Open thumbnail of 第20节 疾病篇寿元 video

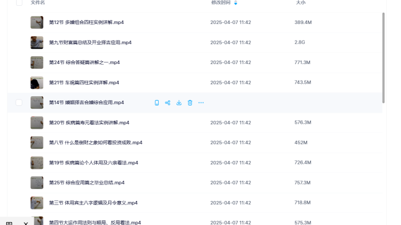37,123
